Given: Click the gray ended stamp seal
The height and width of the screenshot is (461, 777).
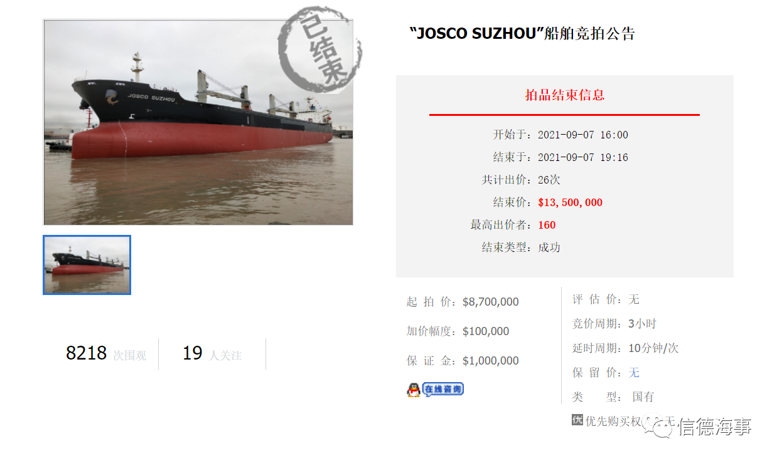Looking at the screenshot, I should click(x=319, y=49).
